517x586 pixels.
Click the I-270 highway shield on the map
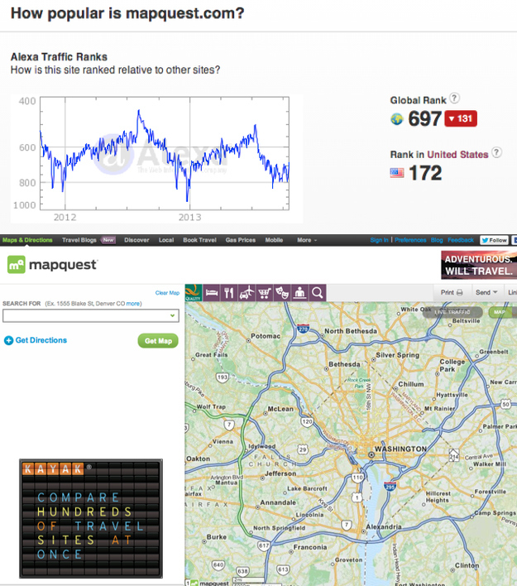[x=303, y=329]
